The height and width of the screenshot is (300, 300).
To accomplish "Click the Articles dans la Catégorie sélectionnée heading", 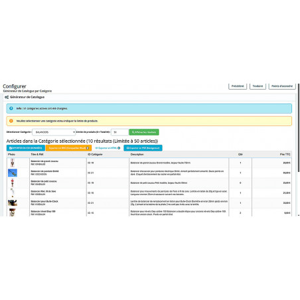I will click(x=82, y=141).
